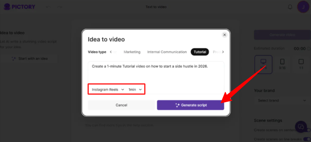Screen dimensions: 311x142
Task: Open the 1min duration dropdown
Action: pyautogui.click(x=135, y=90)
